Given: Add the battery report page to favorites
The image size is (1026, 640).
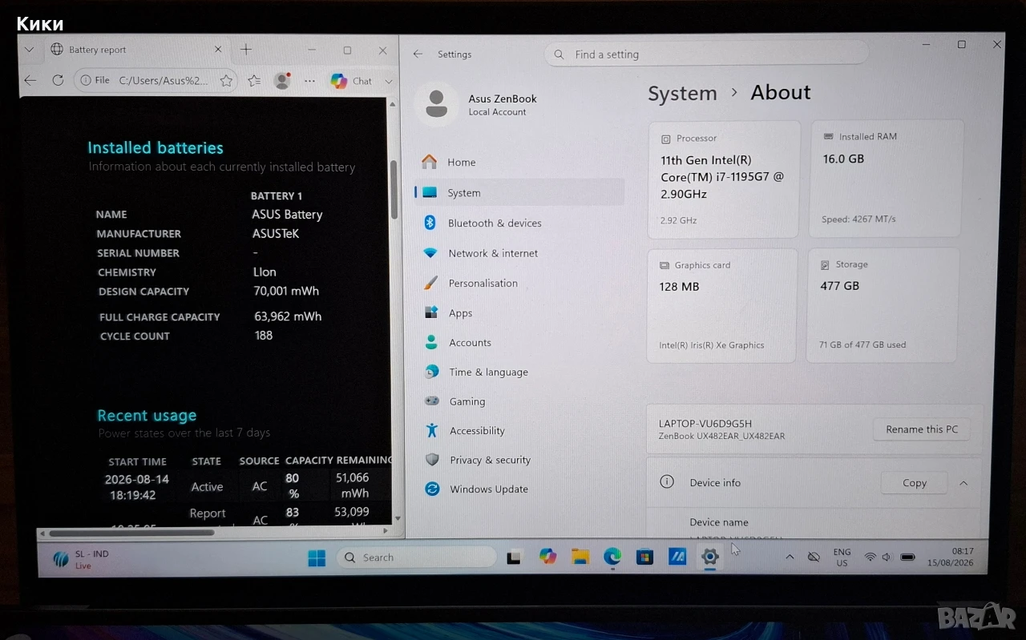Looking at the screenshot, I should pos(226,81).
